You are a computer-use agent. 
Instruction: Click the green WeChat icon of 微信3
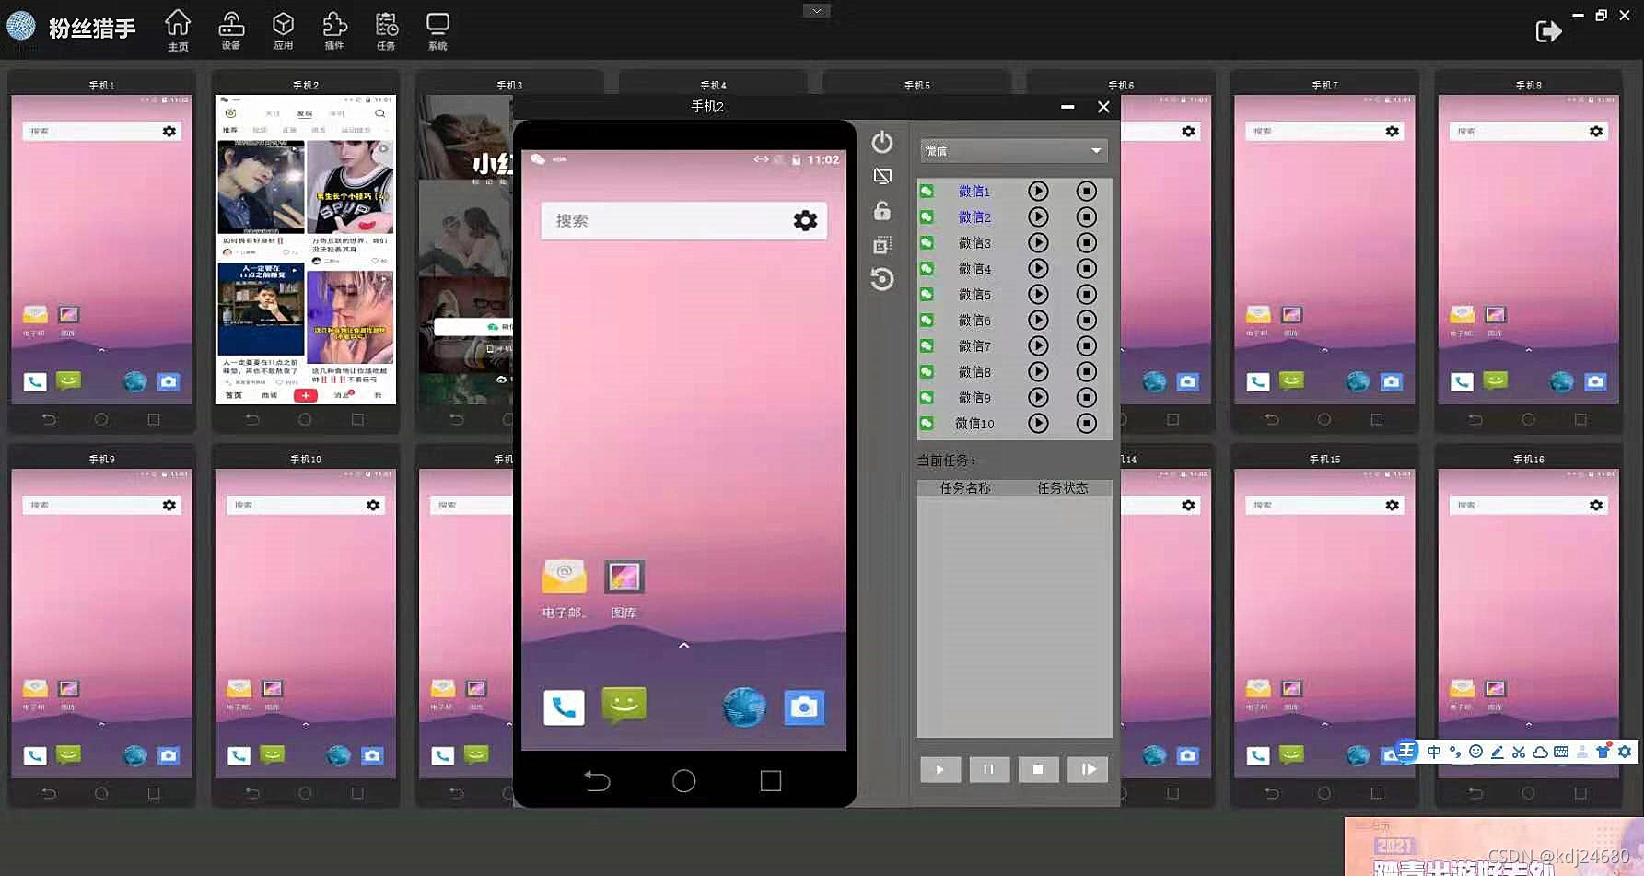(927, 242)
